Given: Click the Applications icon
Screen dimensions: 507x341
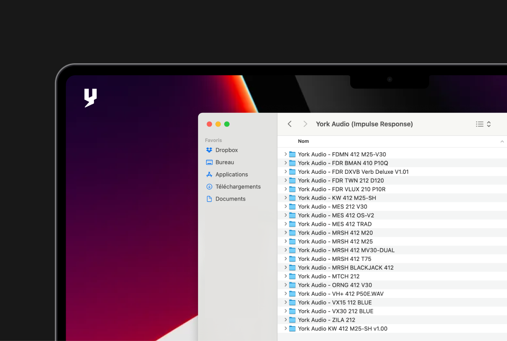Looking at the screenshot, I should pyautogui.click(x=209, y=175).
